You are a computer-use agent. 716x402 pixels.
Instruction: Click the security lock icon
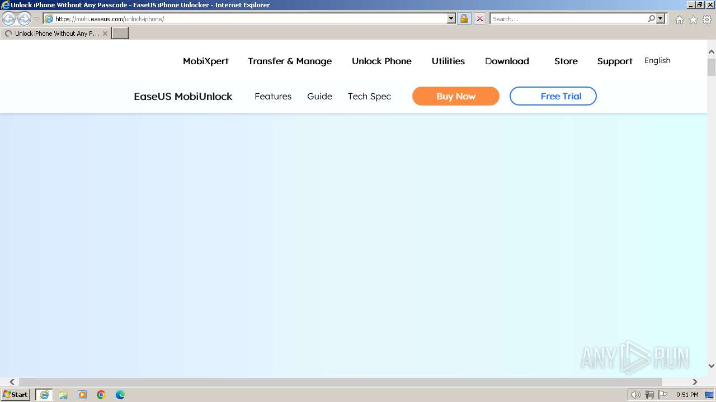[464, 19]
